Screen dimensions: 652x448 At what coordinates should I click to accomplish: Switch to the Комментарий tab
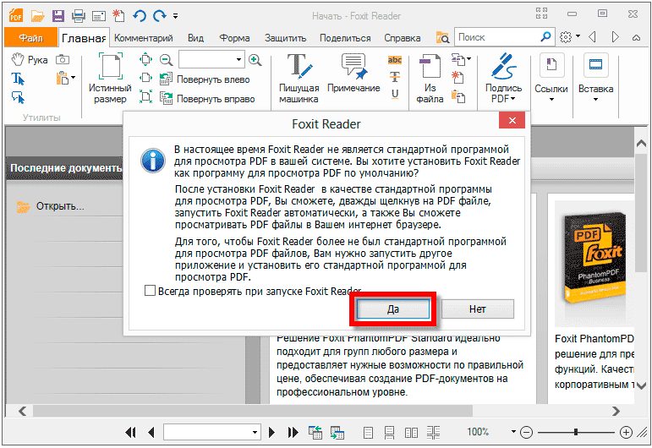click(144, 38)
